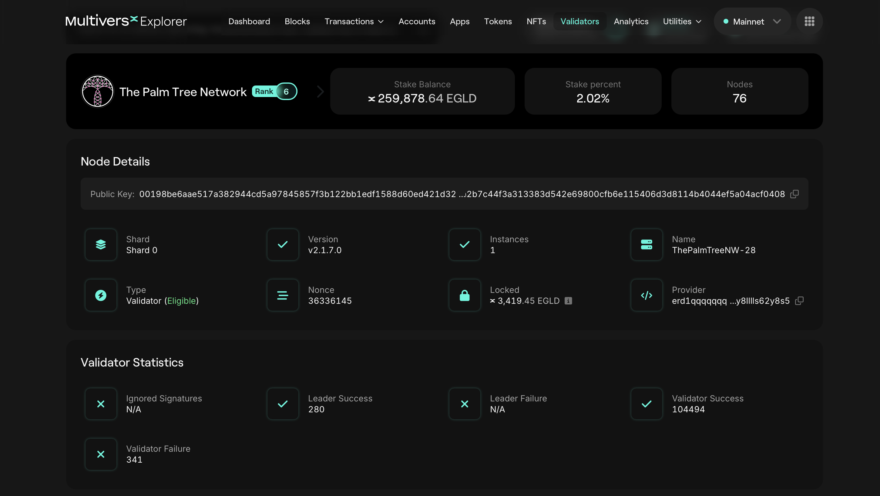Click the EGLD symbol in Stake Balance
The height and width of the screenshot is (496, 880).
click(x=371, y=99)
